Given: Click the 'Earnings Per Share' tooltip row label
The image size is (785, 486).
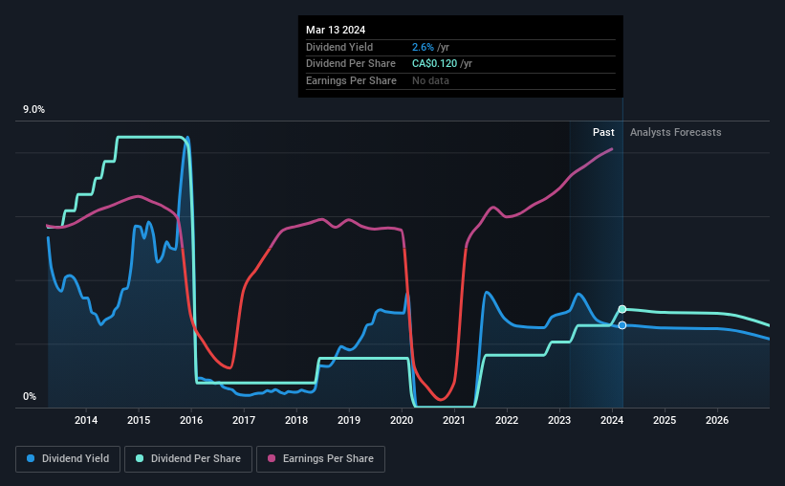Looking at the screenshot, I should (351, 80).
